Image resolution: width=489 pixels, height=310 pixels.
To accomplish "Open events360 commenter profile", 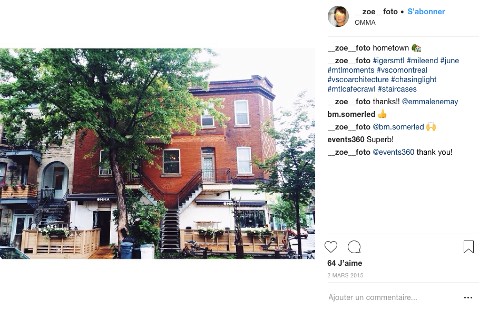I will click(x=346, y=139).
